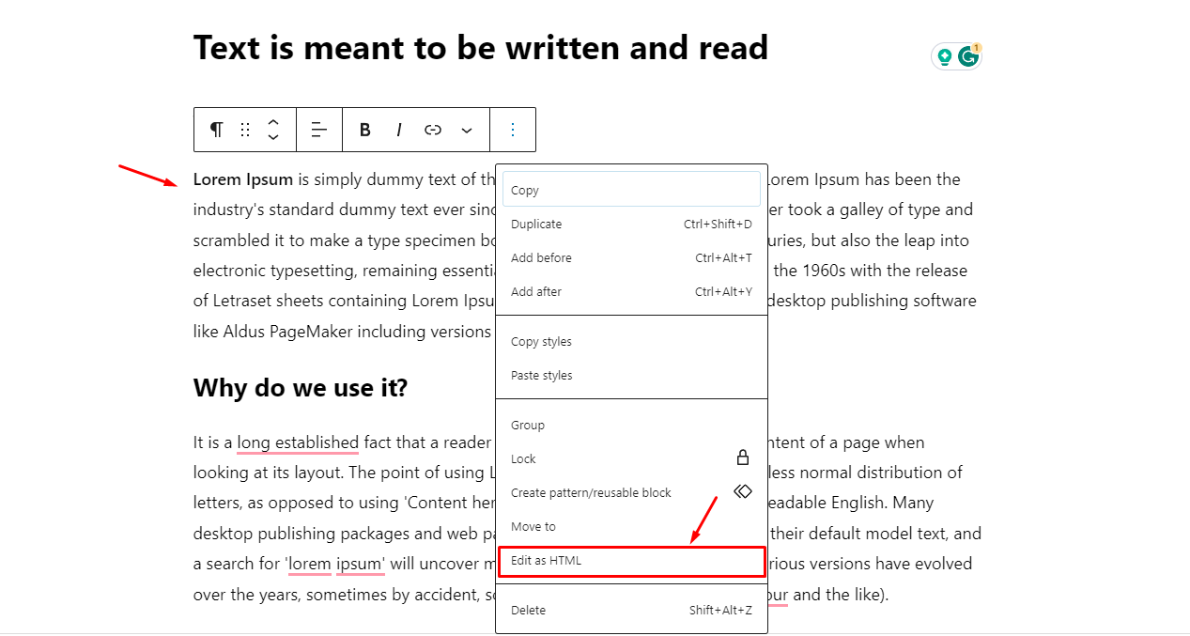This screenshot has width=1190, height=636.
Task: Select Add before menu entry
Action: [631, 258]
